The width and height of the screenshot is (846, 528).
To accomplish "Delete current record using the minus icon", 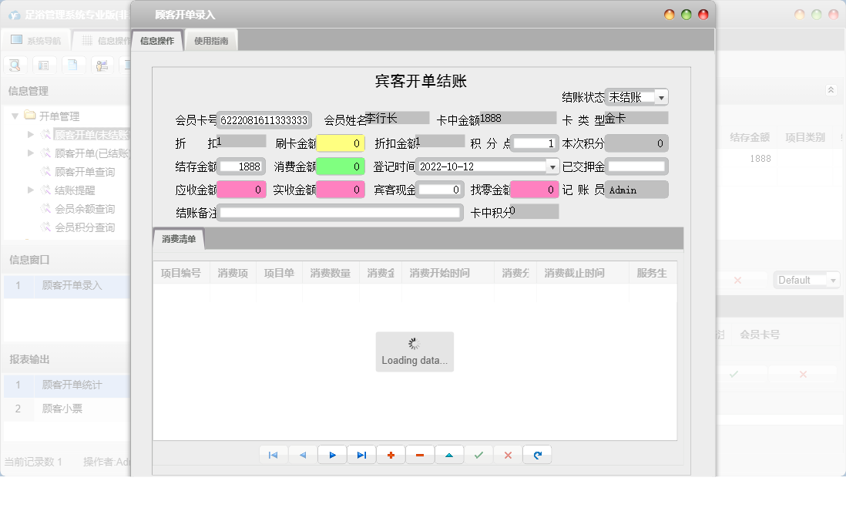I will click(420, 455).
